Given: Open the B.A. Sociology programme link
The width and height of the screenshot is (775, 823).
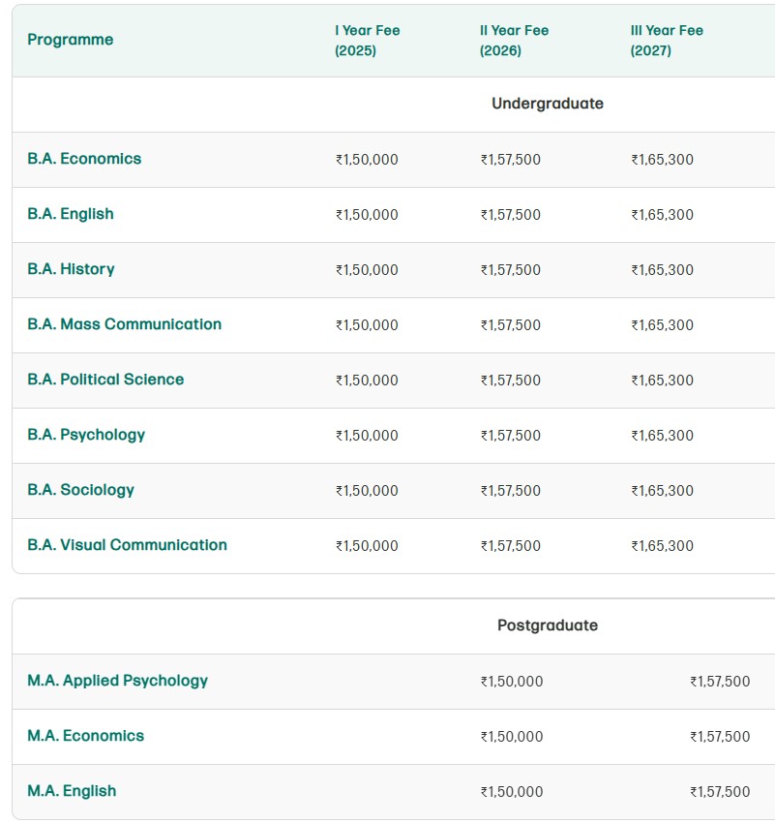Looking at the screenshot, I should pyautogui.click(x=80, y=490).
